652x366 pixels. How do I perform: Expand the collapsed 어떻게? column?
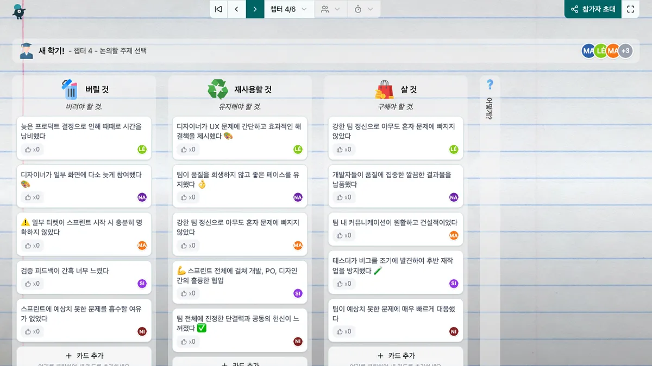[490, 108]
